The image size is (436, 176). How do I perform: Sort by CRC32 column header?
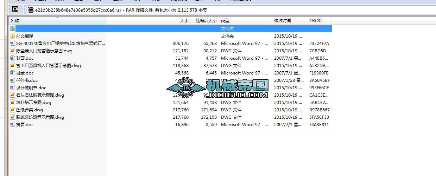[x=320, y=21]
